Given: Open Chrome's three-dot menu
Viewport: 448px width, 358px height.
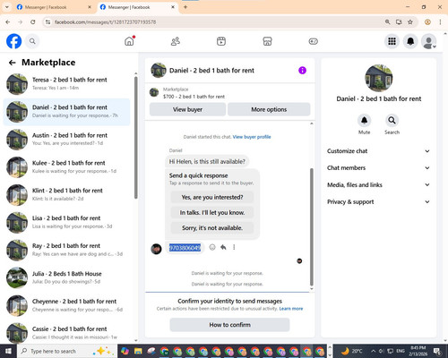Looking at the screenshot, I should tap(440, 21).
